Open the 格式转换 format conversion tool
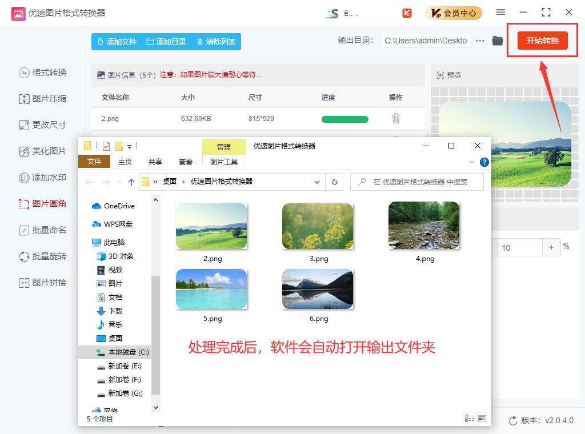Image resolution: width=585 pixels, height=434 pixels. coord(42,73)
